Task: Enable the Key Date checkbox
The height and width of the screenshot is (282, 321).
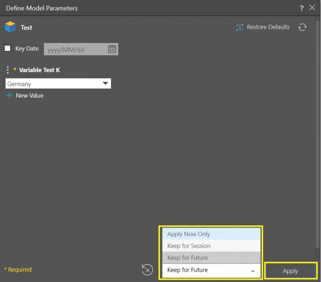Action: pyautogui.click(x=8, y=49)
